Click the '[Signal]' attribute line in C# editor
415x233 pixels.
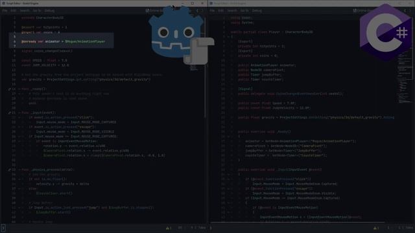coord(245,89)
